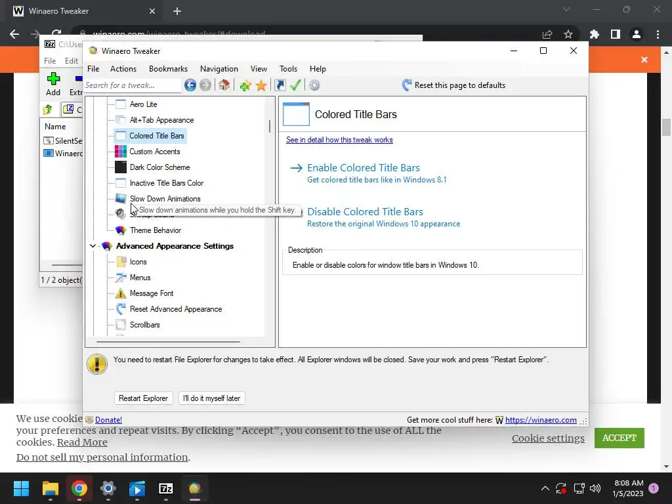Open the Donate! link
This screenshot has width=672, height=504.
(x=108, y=420)
